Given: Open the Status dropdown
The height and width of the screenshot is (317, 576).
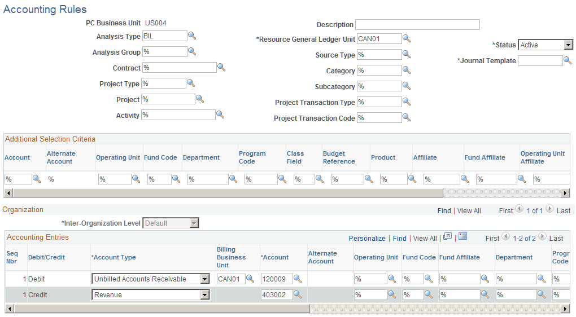Looking at the screenshot, I should coord(568,45).
